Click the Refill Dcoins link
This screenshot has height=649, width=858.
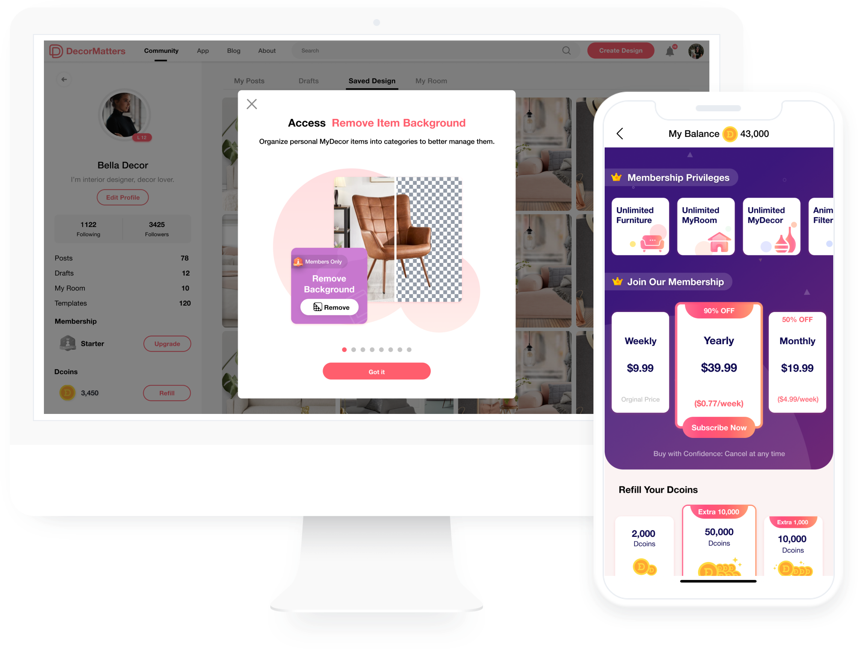point(167,393)
